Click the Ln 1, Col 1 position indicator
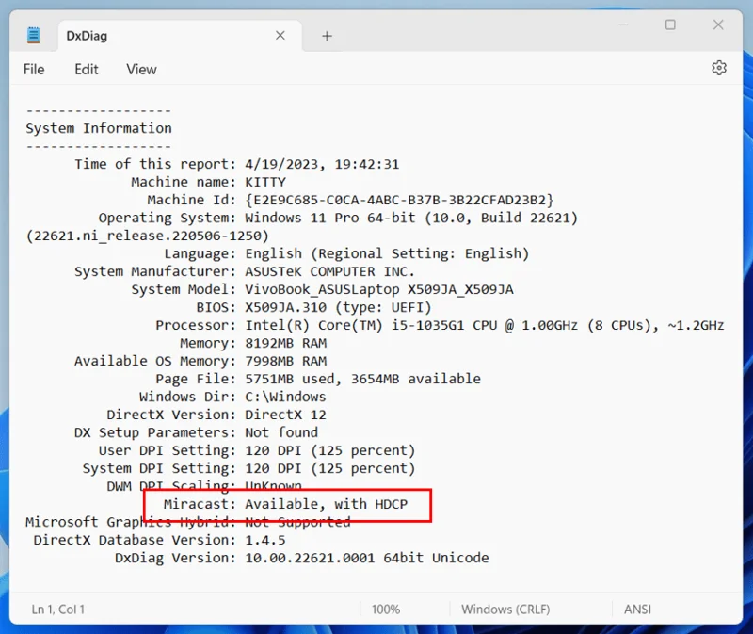Viewport: 753px width, 634px height. click(56, 610)
